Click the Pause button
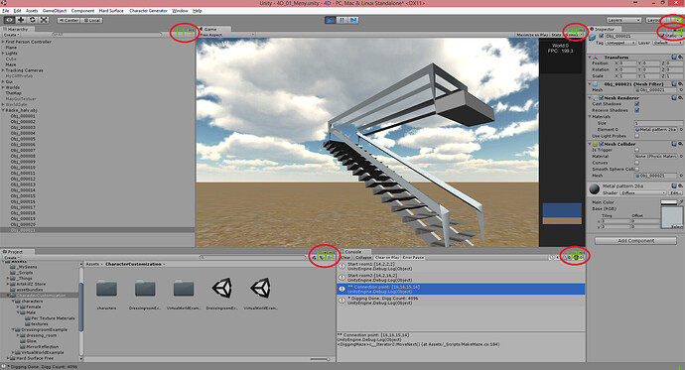 coord(342,20)
